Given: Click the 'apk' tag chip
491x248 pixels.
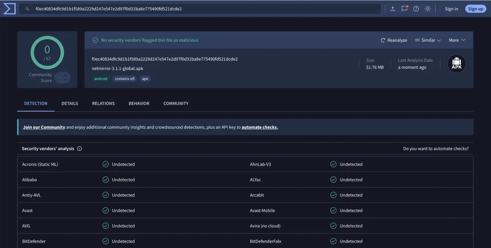Looking at the screenshot, I should (145, 79).
